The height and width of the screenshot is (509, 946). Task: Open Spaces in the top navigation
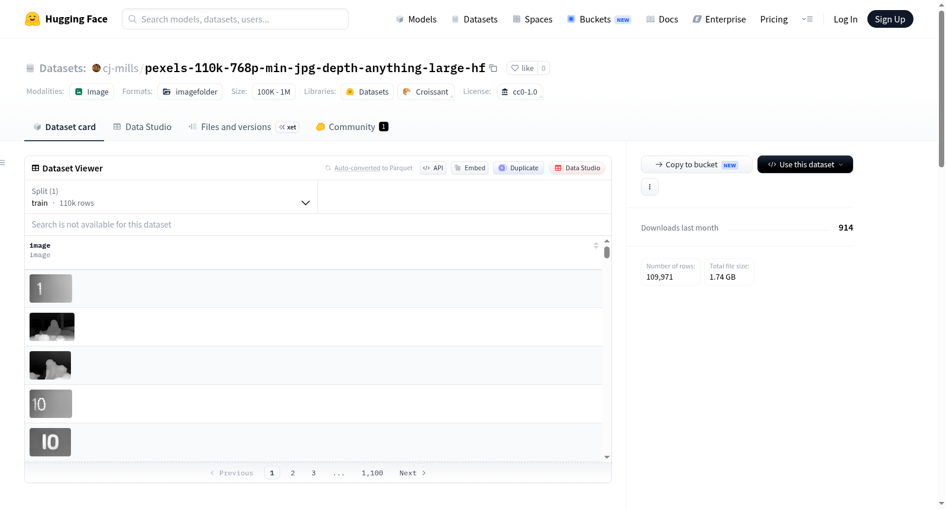[x=532, y=19]
